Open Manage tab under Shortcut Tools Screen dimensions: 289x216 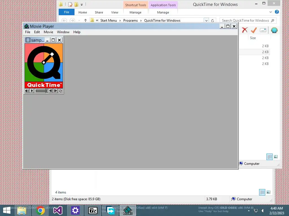point(135,12)
